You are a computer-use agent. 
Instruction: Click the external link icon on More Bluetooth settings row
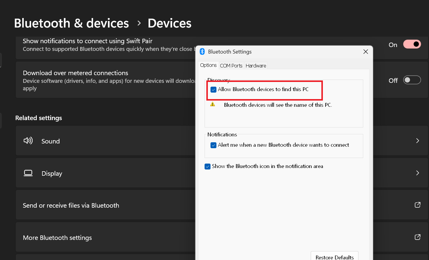pos(417,237)
